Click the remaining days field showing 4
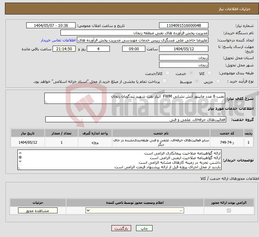The image size is (259, 237). pos(98,49)
